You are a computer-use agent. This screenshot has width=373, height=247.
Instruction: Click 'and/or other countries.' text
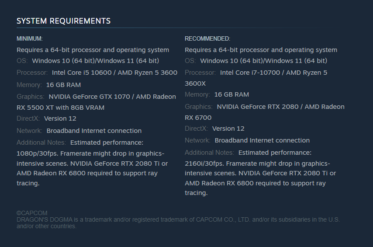click(x=46, y=226)
